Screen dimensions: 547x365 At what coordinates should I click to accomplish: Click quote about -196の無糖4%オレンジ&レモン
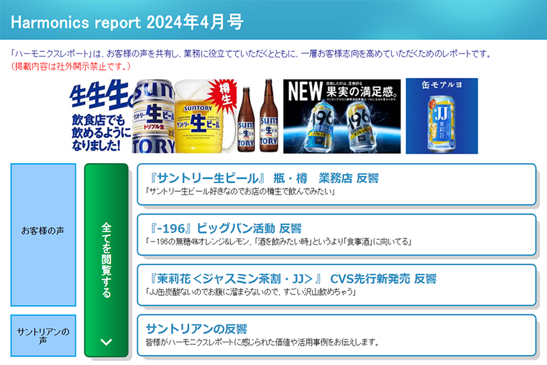point(278,242)
